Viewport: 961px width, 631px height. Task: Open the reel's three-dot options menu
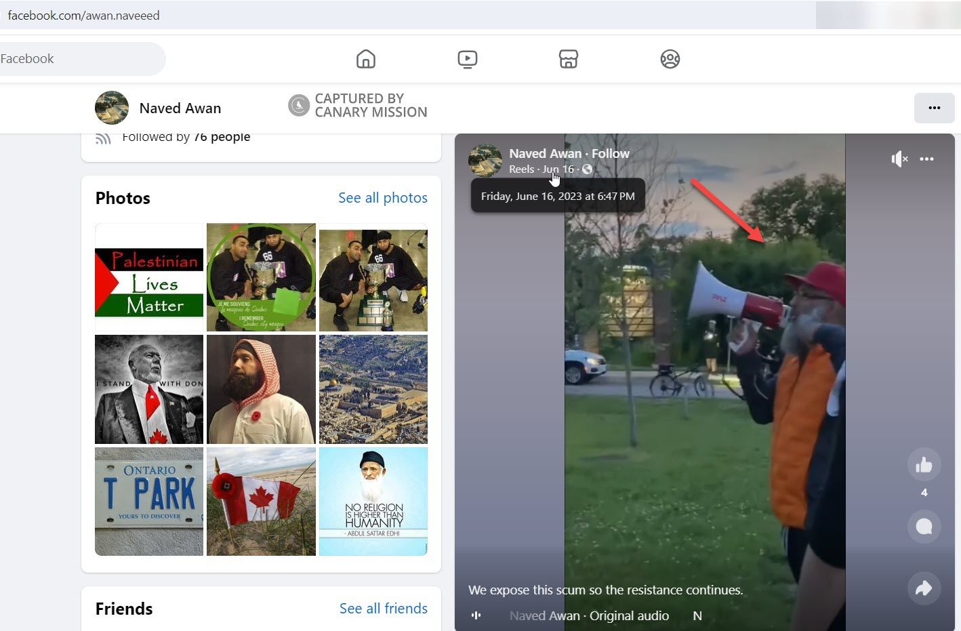coord(926,159)
